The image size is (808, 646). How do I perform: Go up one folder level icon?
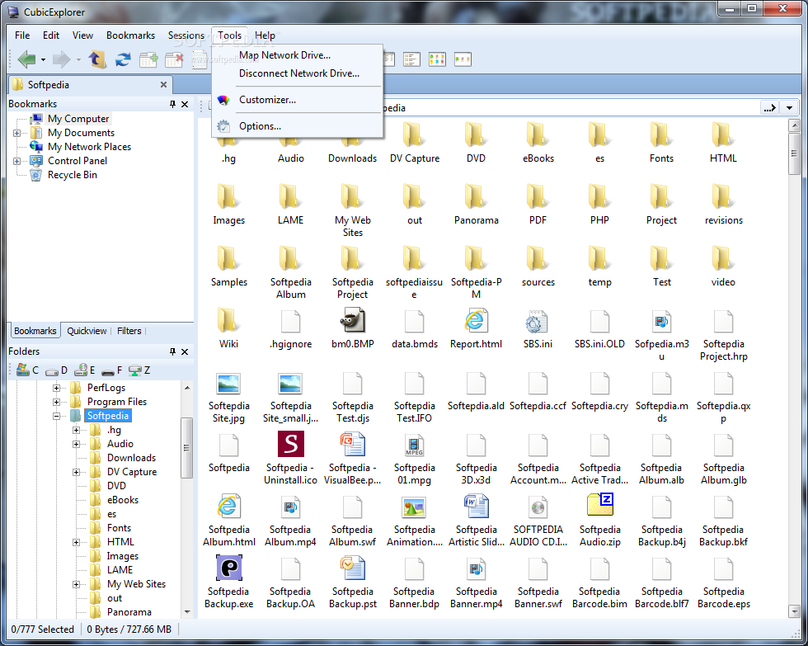coord(97,59)
